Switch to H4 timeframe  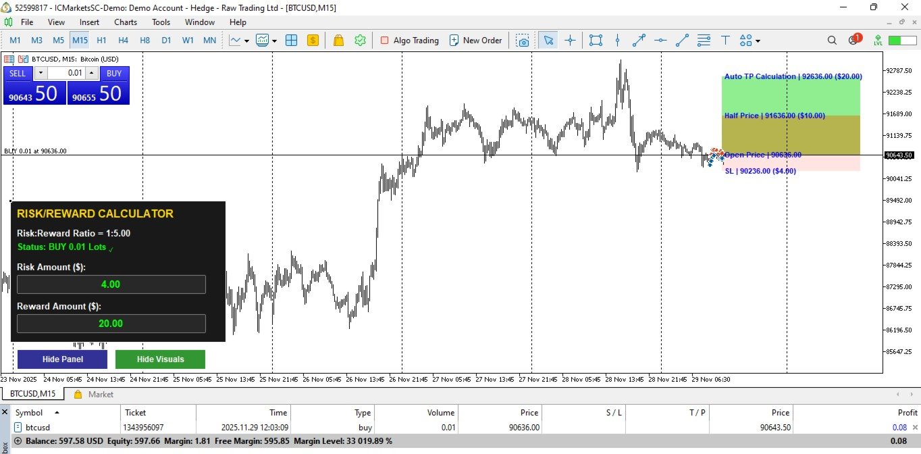pos(123,41)
